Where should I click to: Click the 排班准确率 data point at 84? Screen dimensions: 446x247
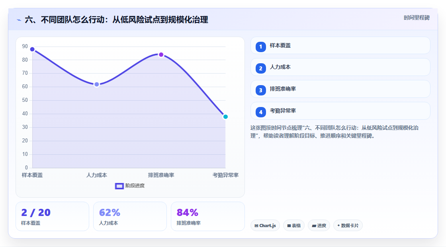tap(161, 54)
